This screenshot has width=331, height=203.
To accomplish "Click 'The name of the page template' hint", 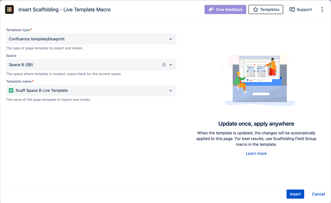I will pos(48,100).
